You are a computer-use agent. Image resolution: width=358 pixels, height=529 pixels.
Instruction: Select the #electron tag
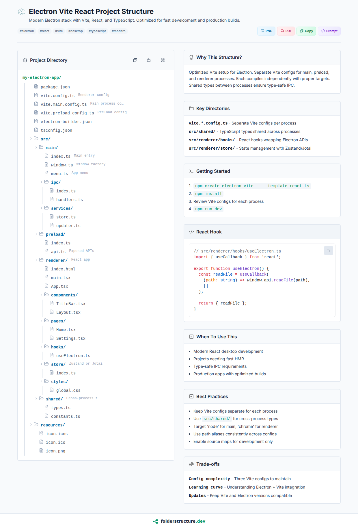(27, 31)
